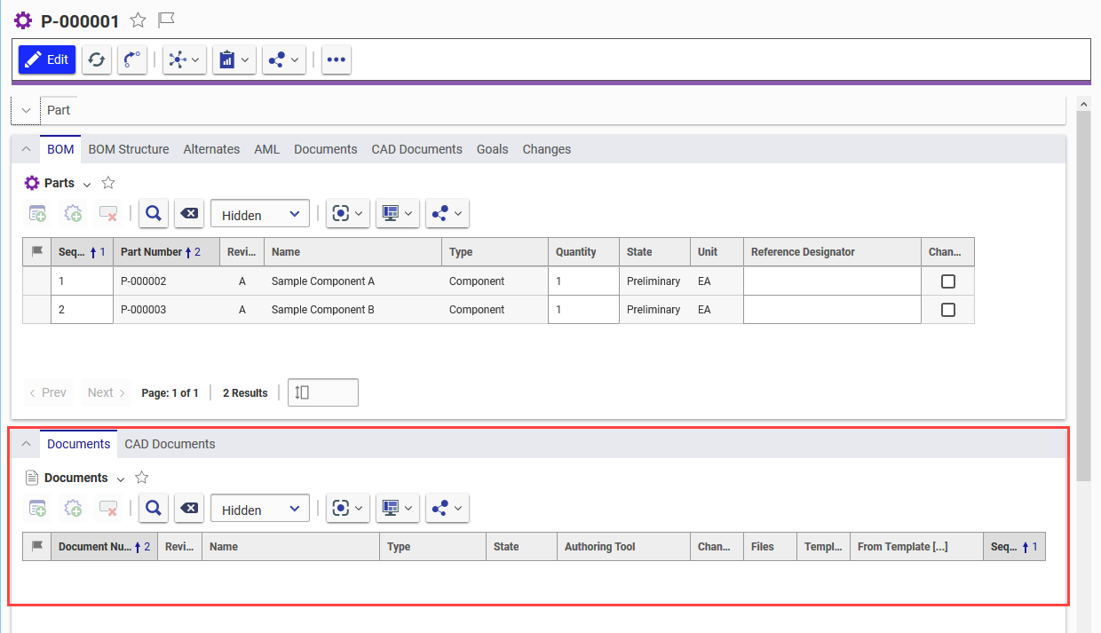The image size is (1101, 633).
Task: Select Documents tab in lower section
Action: pos(78,444)
